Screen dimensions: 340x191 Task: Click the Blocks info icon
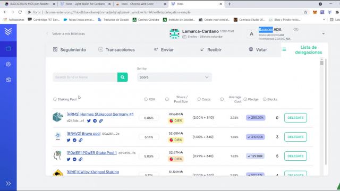265,99
